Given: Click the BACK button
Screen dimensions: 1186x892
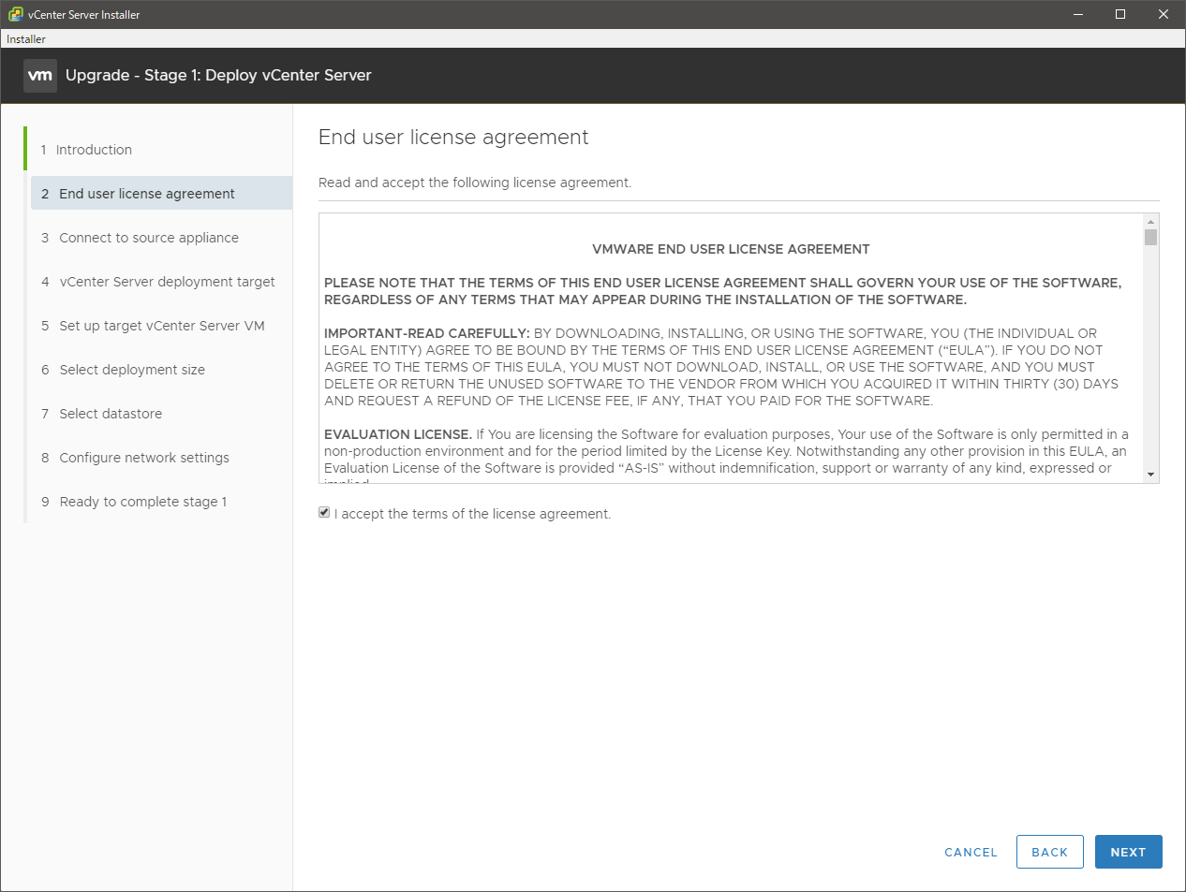Looking at the screenshot, I should (x=1049, y=852).
